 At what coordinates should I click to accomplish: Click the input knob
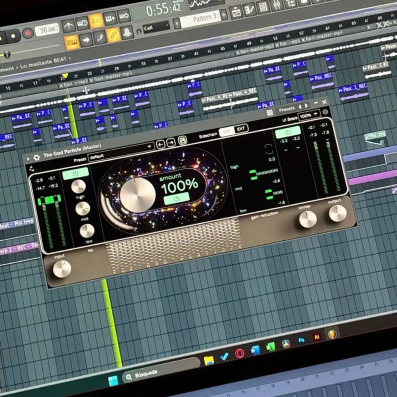pos(62,269)
